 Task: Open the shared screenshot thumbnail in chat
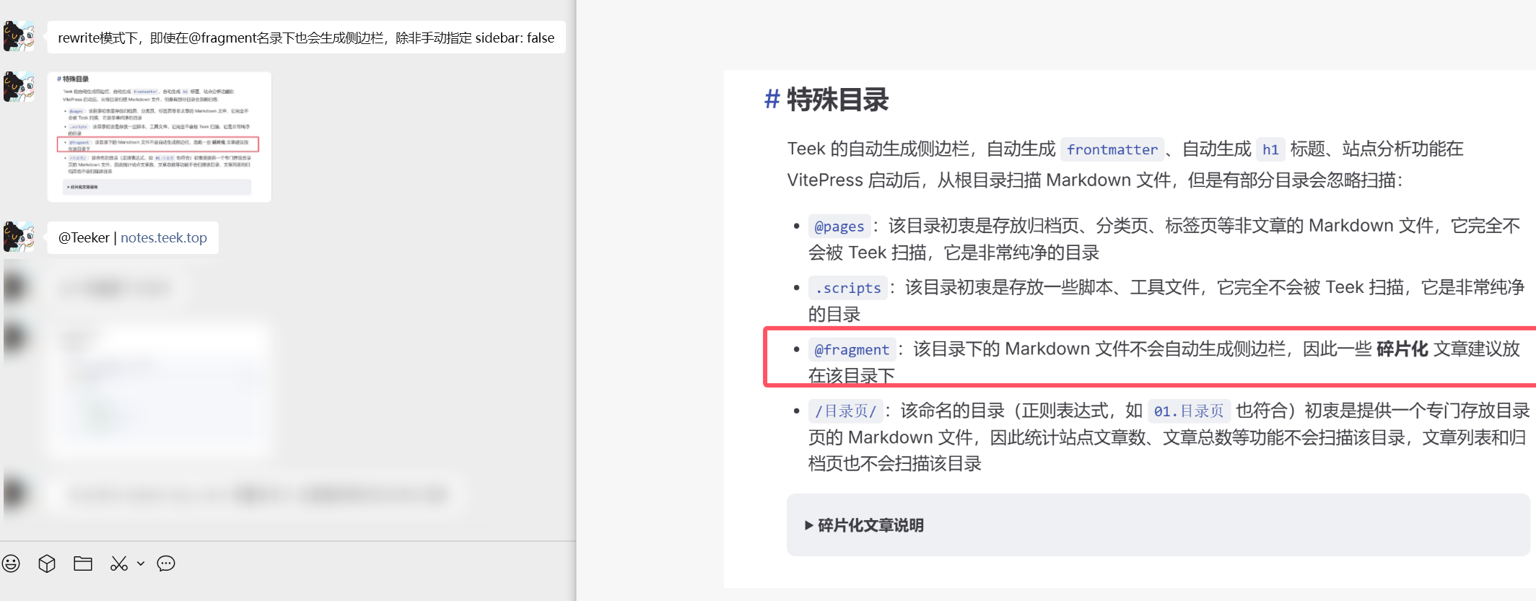(159, 137)
